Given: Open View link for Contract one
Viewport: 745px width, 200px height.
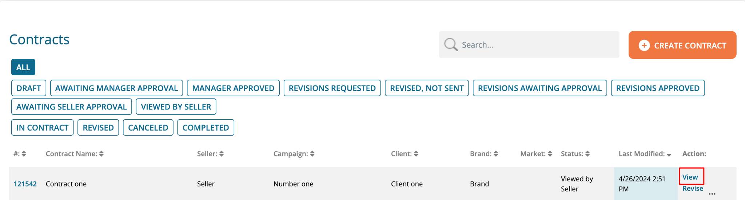Looking at the screenshot, I should [690, 177].
